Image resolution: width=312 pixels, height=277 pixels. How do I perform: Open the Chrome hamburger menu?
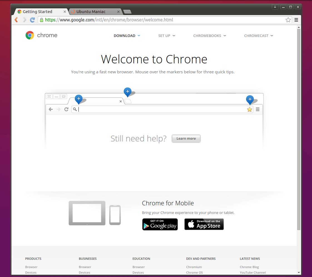(x=296, y=20)
